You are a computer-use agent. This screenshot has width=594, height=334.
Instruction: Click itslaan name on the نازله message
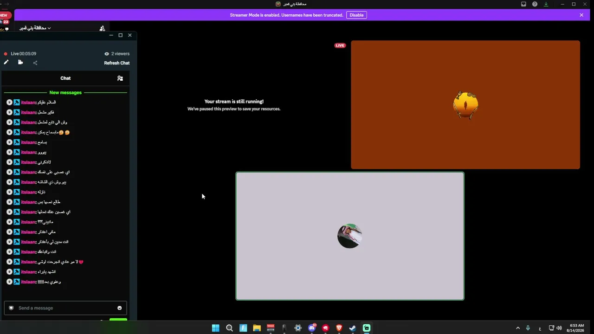coord(28,192)
